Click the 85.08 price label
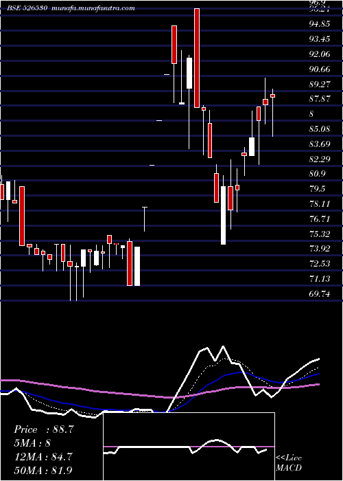 tap(320, 129)
